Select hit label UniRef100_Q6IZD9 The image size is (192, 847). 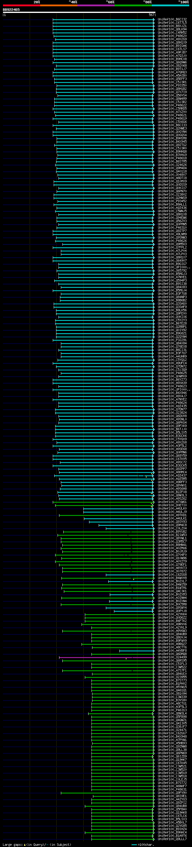[172, 756]
